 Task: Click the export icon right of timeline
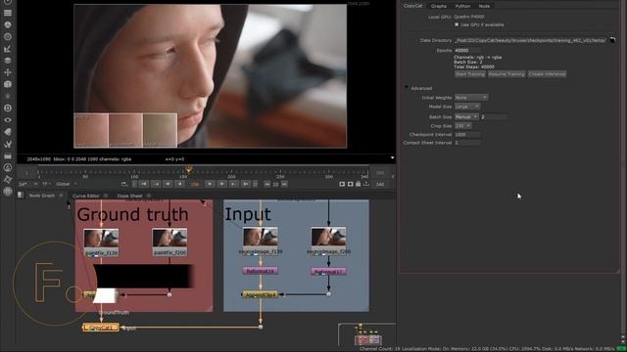366,184
